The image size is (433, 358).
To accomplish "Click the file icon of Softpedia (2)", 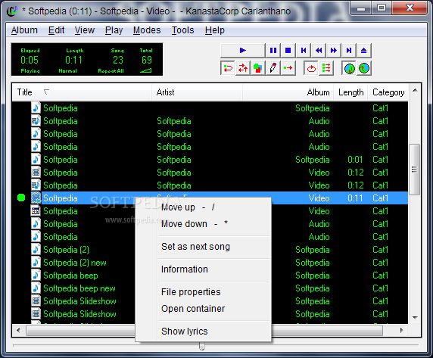I will [36, 250].
